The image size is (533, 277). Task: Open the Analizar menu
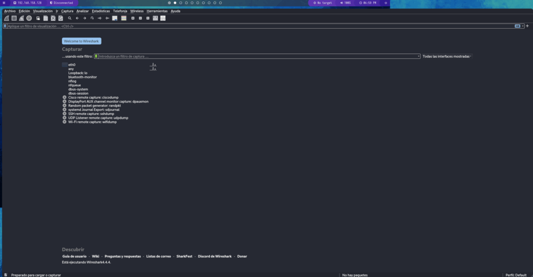[82, 11]
